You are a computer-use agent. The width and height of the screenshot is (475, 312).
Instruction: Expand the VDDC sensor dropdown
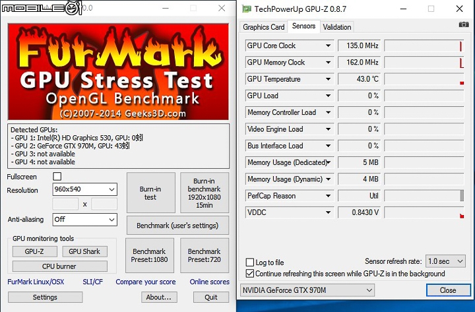click(328, 212)
